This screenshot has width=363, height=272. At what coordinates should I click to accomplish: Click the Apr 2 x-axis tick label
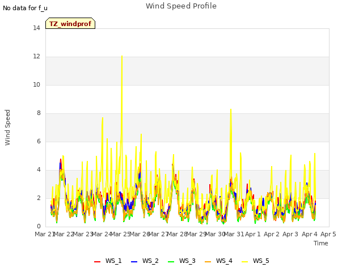272,234
